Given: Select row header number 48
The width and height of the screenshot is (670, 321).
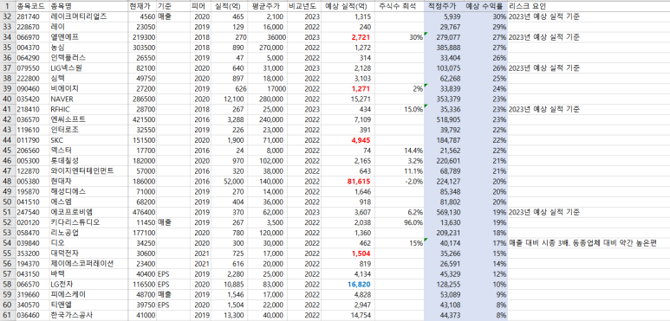Looking at the screenshot, I should pos(8,181).
